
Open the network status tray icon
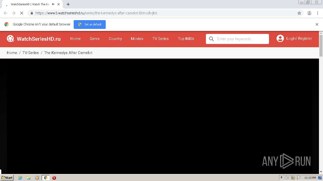(x=293, y=178)
